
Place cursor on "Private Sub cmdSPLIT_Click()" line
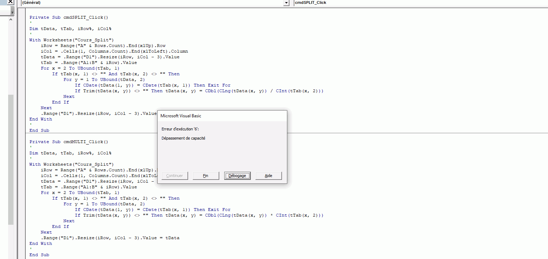69,17
